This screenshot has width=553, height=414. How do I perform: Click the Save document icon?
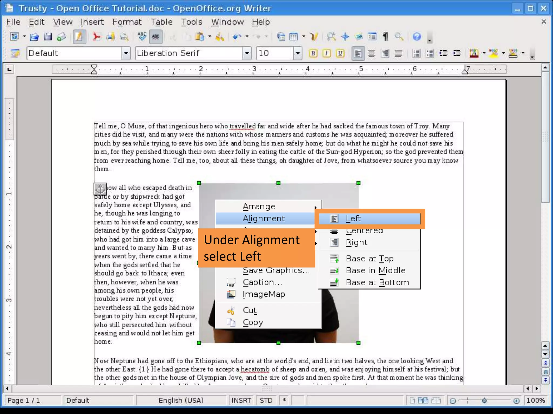(48, 37)
